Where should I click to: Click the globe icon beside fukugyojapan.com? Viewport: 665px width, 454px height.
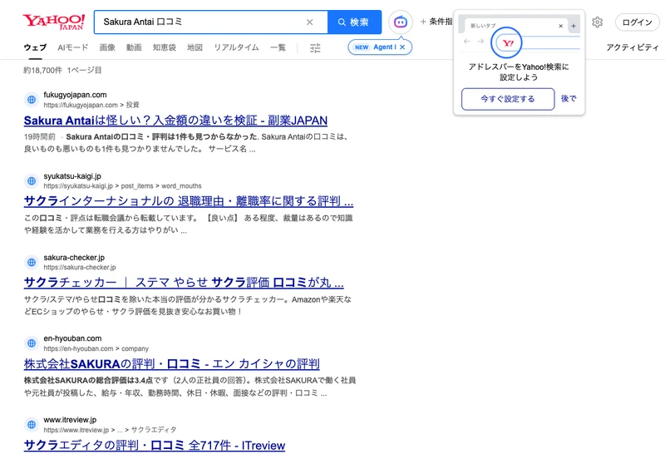pyautogui.click(x=32, y=100)
